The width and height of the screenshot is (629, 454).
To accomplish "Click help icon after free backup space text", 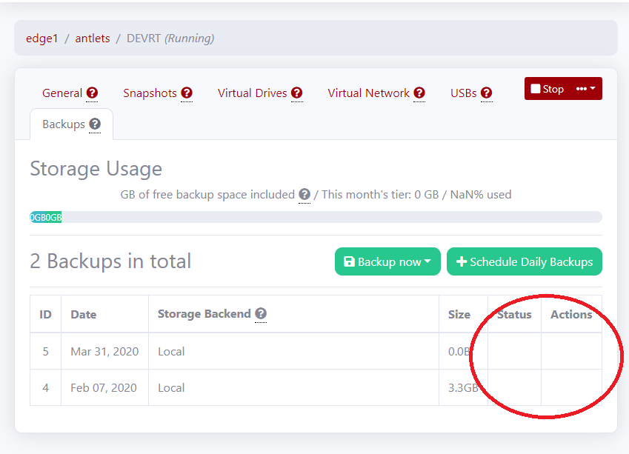I will [304, 195].
